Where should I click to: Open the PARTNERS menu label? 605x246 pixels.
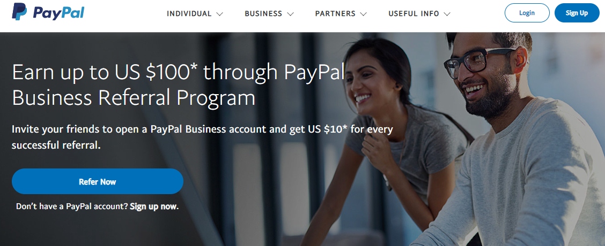coord(335,13)
